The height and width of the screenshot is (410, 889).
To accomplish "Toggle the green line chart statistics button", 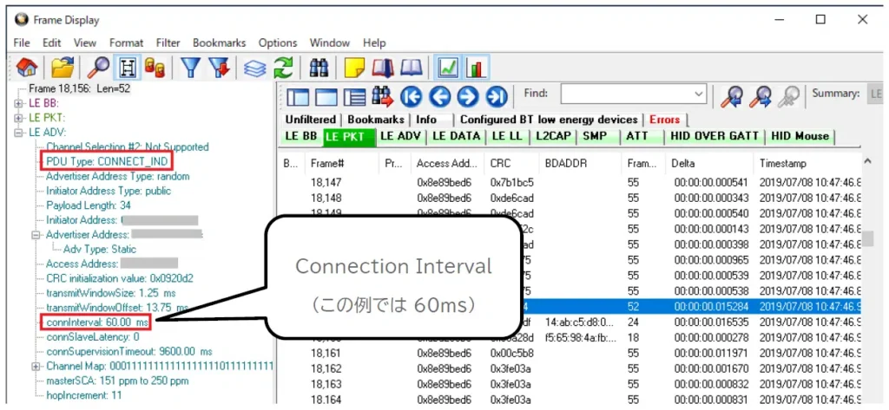I will (x=448, y=67).
